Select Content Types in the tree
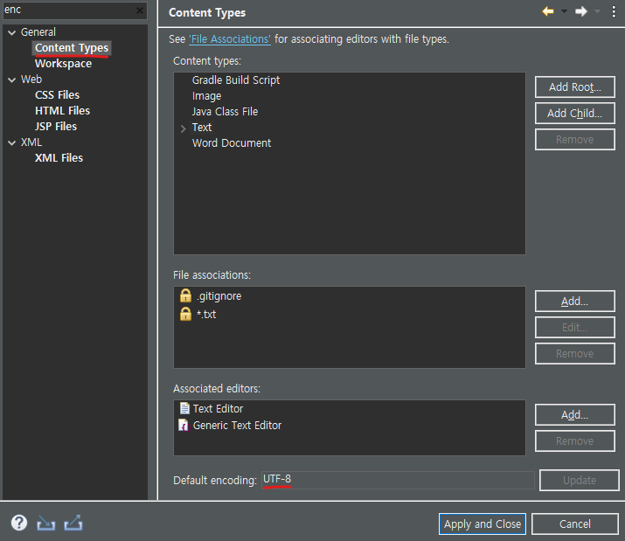The height and width of the screenshot is (541, 625). click(x=72, y=48)
